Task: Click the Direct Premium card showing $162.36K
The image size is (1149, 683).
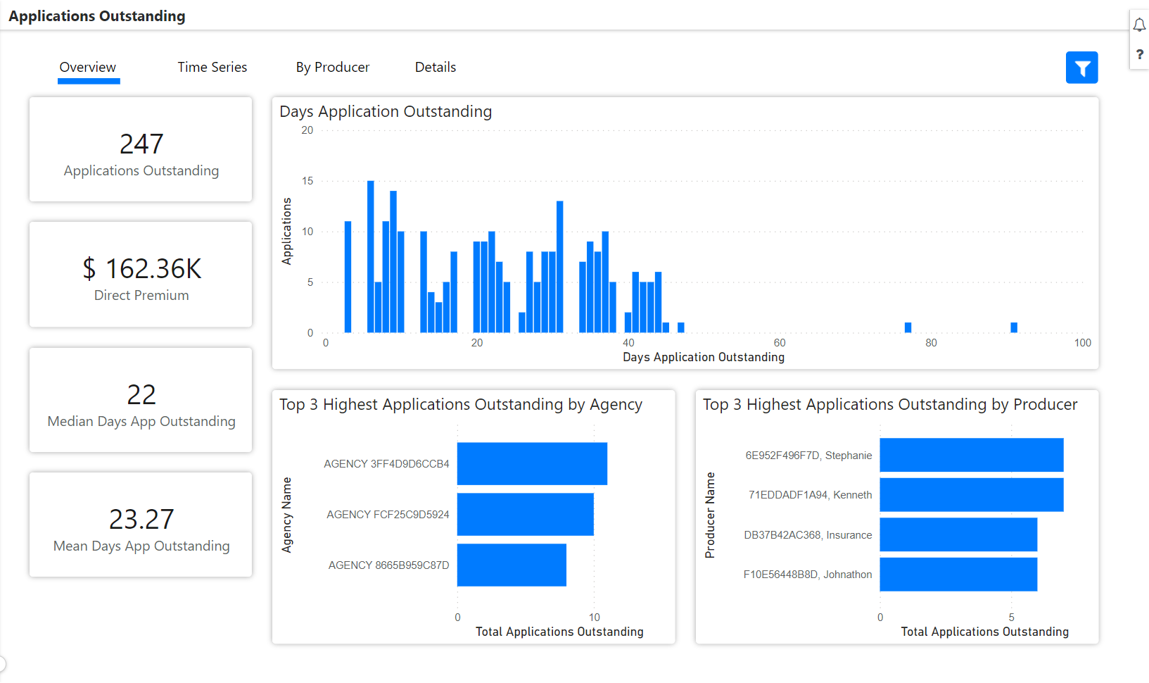Action: tap(140, 275)
